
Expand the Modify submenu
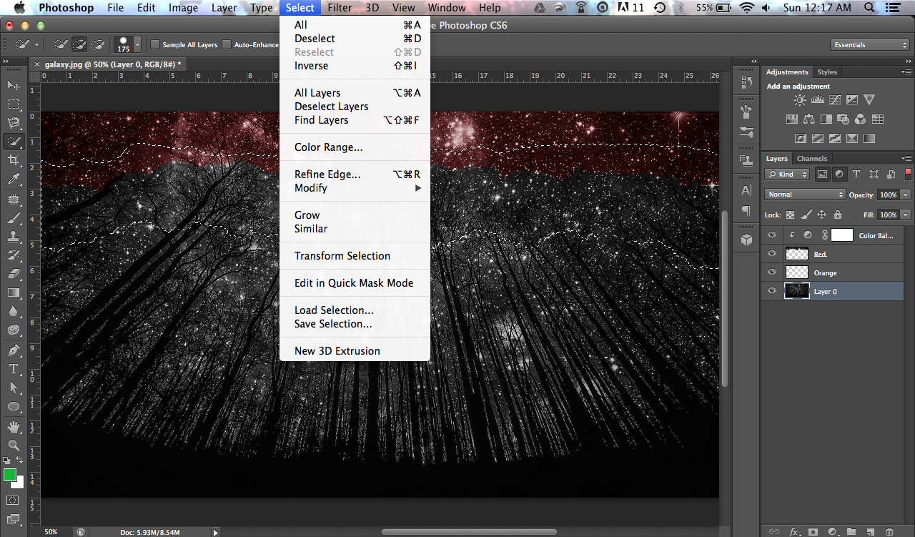pyautogui.click(x=355, y=188)
